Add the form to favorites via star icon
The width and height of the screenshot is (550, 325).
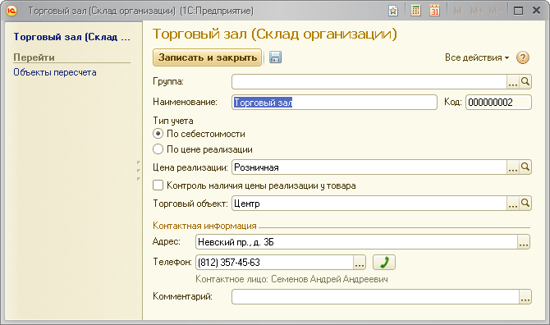click(393, 11)
